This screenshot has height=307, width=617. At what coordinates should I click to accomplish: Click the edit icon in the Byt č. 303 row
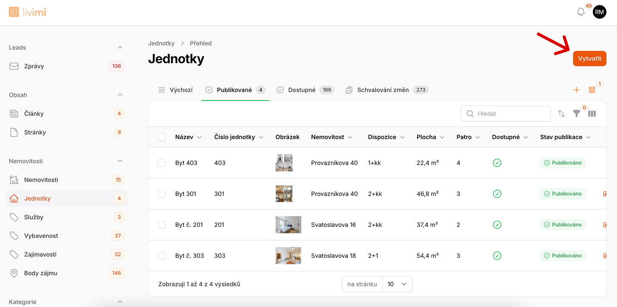605,256
